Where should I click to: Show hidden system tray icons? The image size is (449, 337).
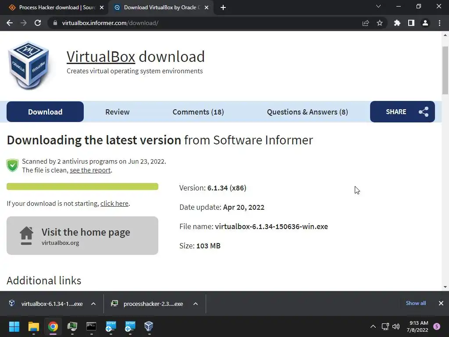pyautogui.click(x=373, y=326)
